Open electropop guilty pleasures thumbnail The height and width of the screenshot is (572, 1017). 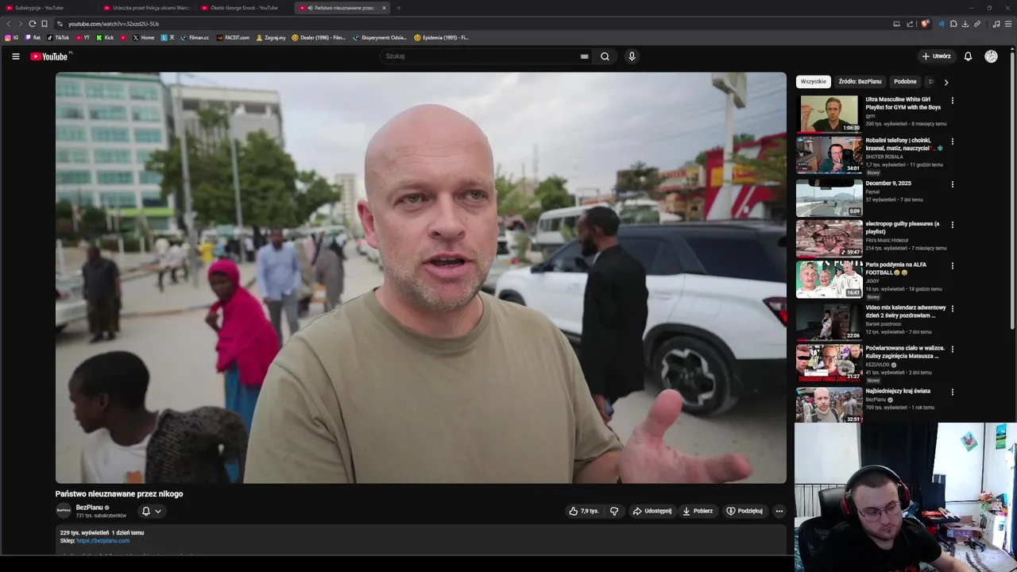[829, 238]
